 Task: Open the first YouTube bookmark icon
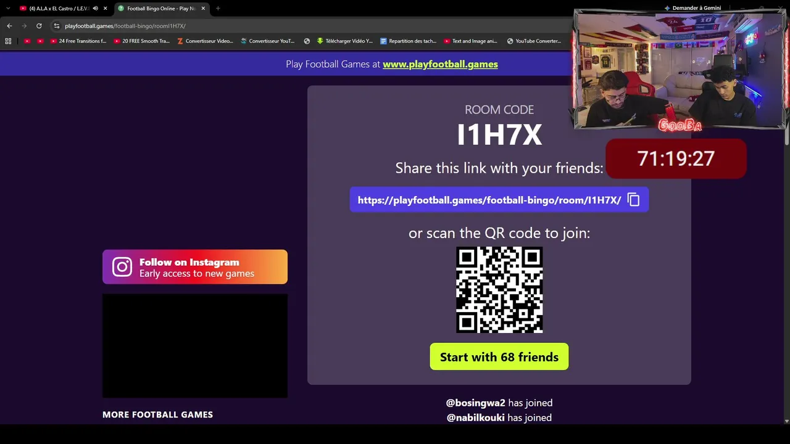[27, 41]
